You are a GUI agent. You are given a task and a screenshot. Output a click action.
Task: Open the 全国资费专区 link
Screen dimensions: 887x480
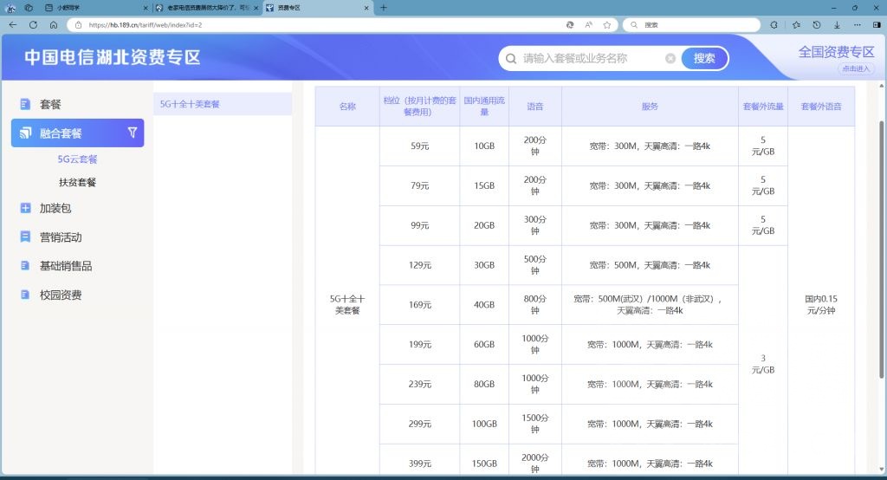click(x=836, y=52)
